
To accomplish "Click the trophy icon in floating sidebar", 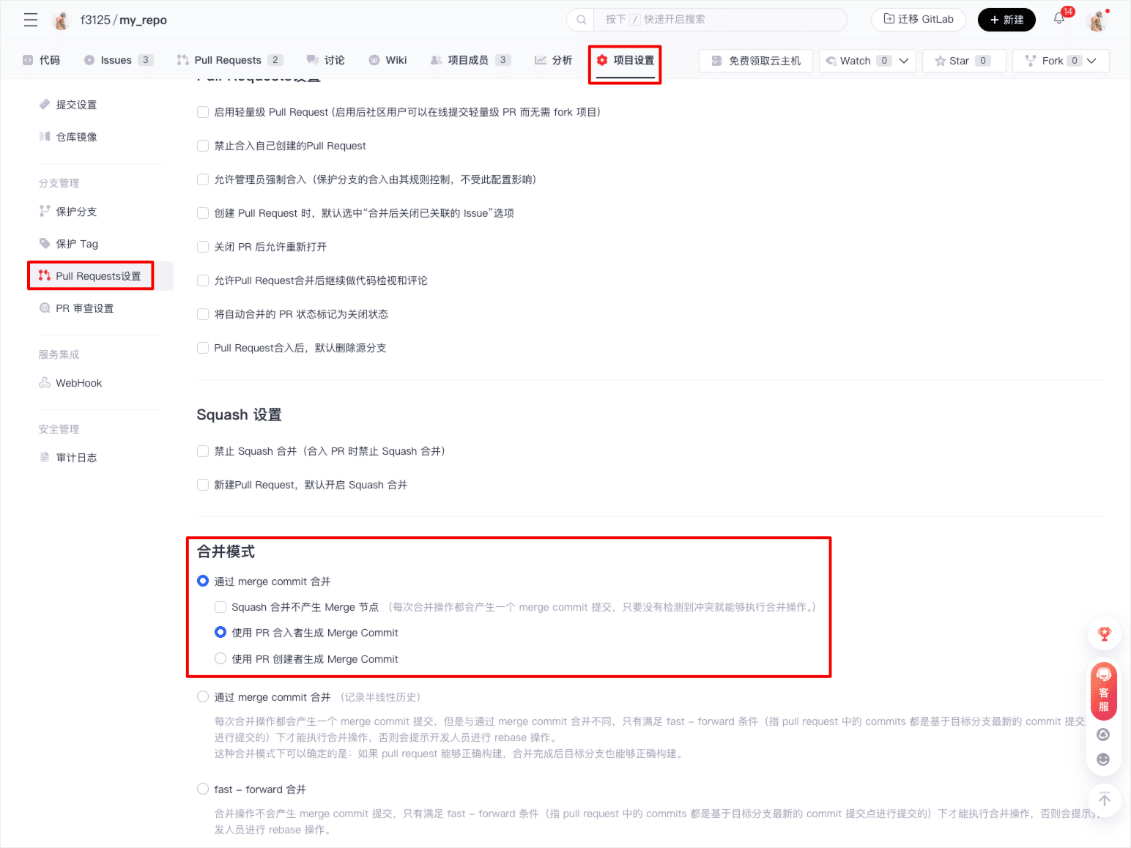I will tap(1104, 634).
